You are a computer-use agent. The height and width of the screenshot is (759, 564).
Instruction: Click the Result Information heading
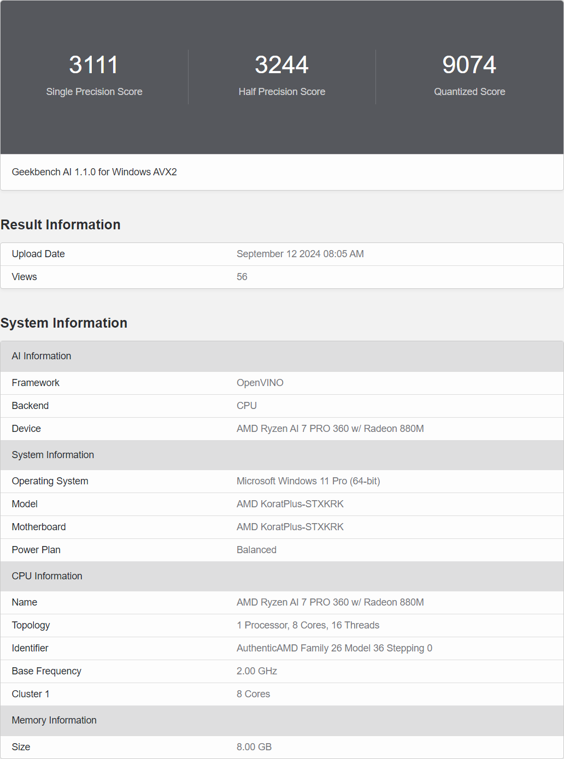click(61, 225)
